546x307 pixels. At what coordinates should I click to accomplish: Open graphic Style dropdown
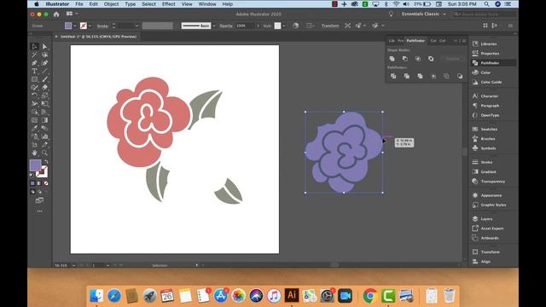284,26
